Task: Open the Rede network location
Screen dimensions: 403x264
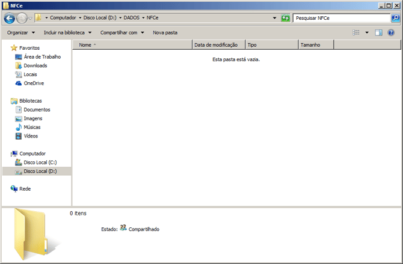Action: click(25, 188)
